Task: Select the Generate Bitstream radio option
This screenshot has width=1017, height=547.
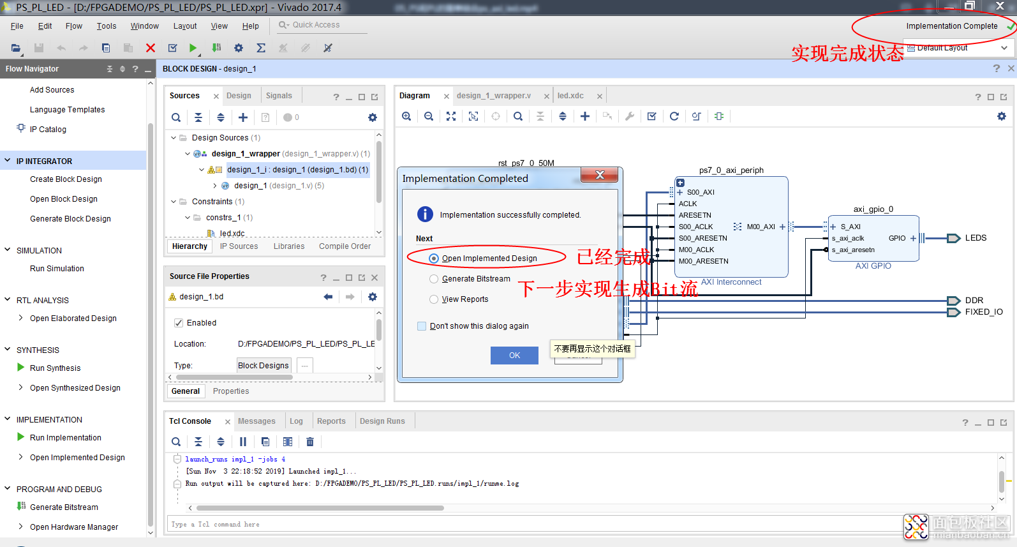Action: pyautogui.click(x=434, y=279)
